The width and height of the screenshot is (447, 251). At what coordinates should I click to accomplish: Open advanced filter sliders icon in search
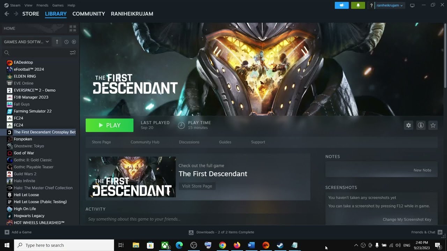click(x=73, y=53)
